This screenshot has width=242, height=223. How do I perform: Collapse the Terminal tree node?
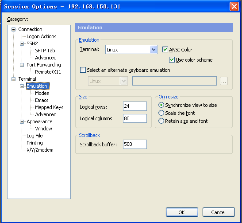[x=14, y=79]
